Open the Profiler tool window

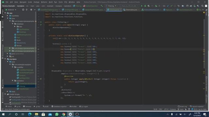click(x=73, y=106)
